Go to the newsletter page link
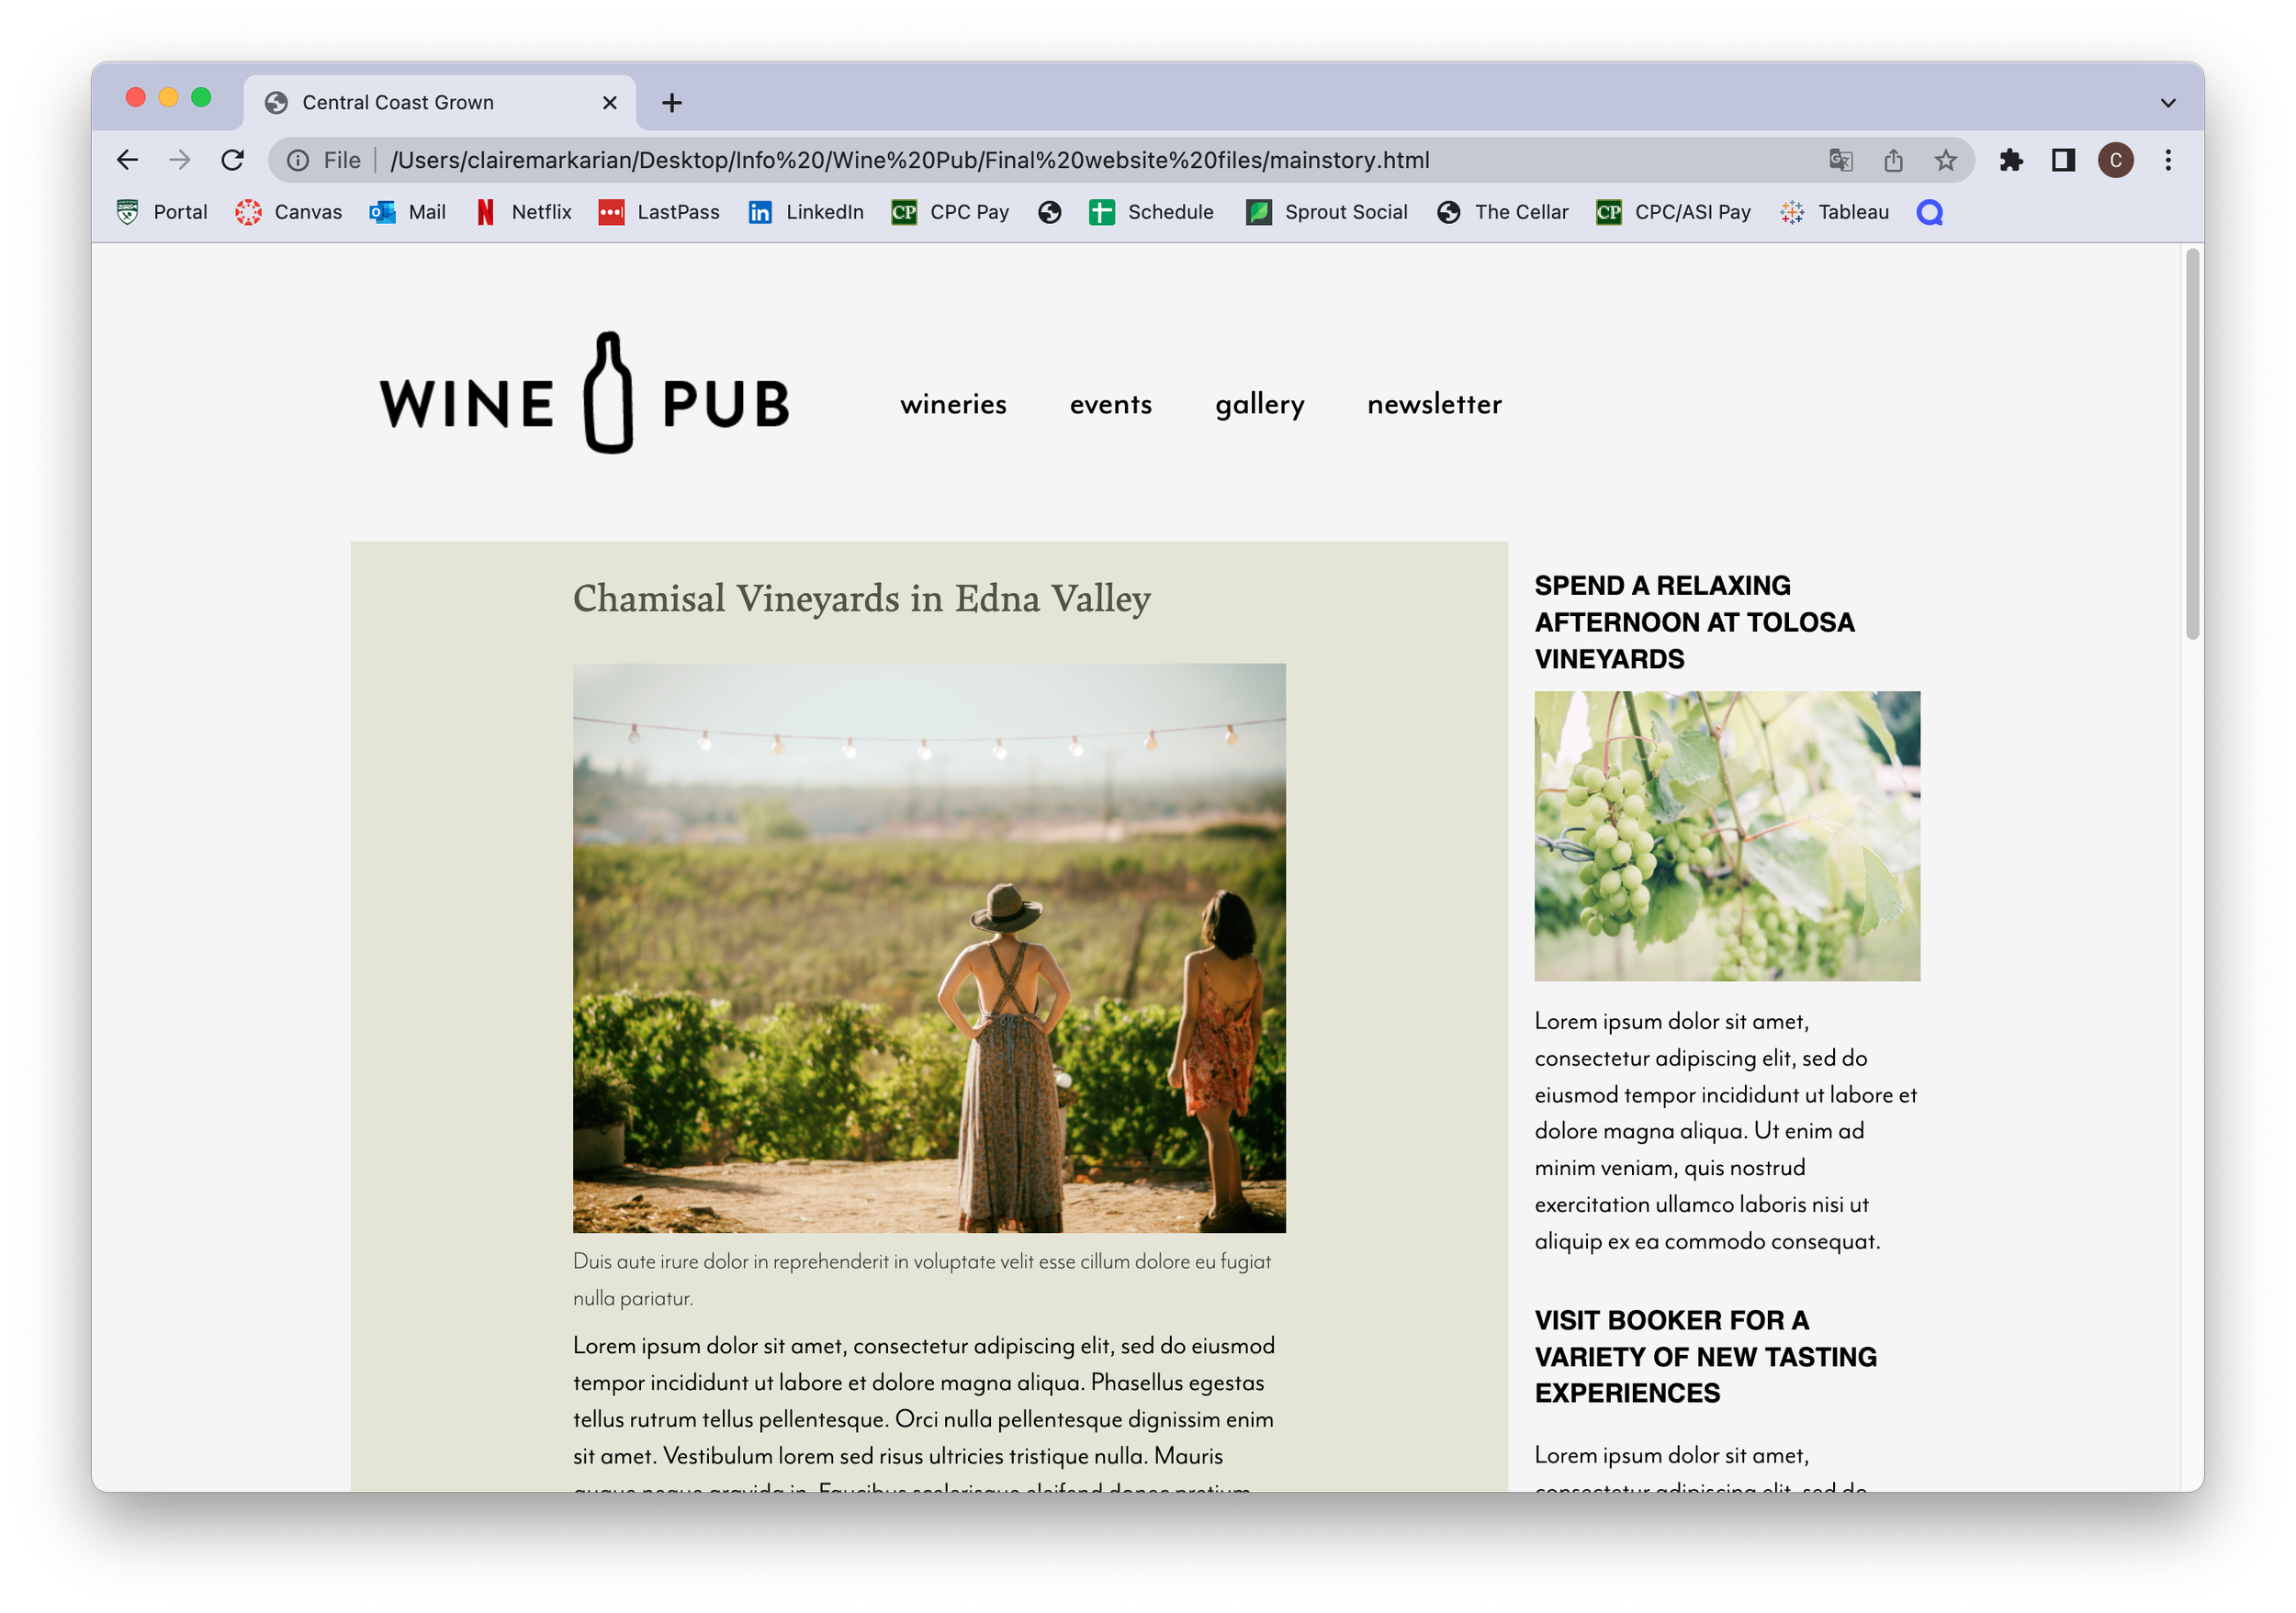 [1434, 404]
